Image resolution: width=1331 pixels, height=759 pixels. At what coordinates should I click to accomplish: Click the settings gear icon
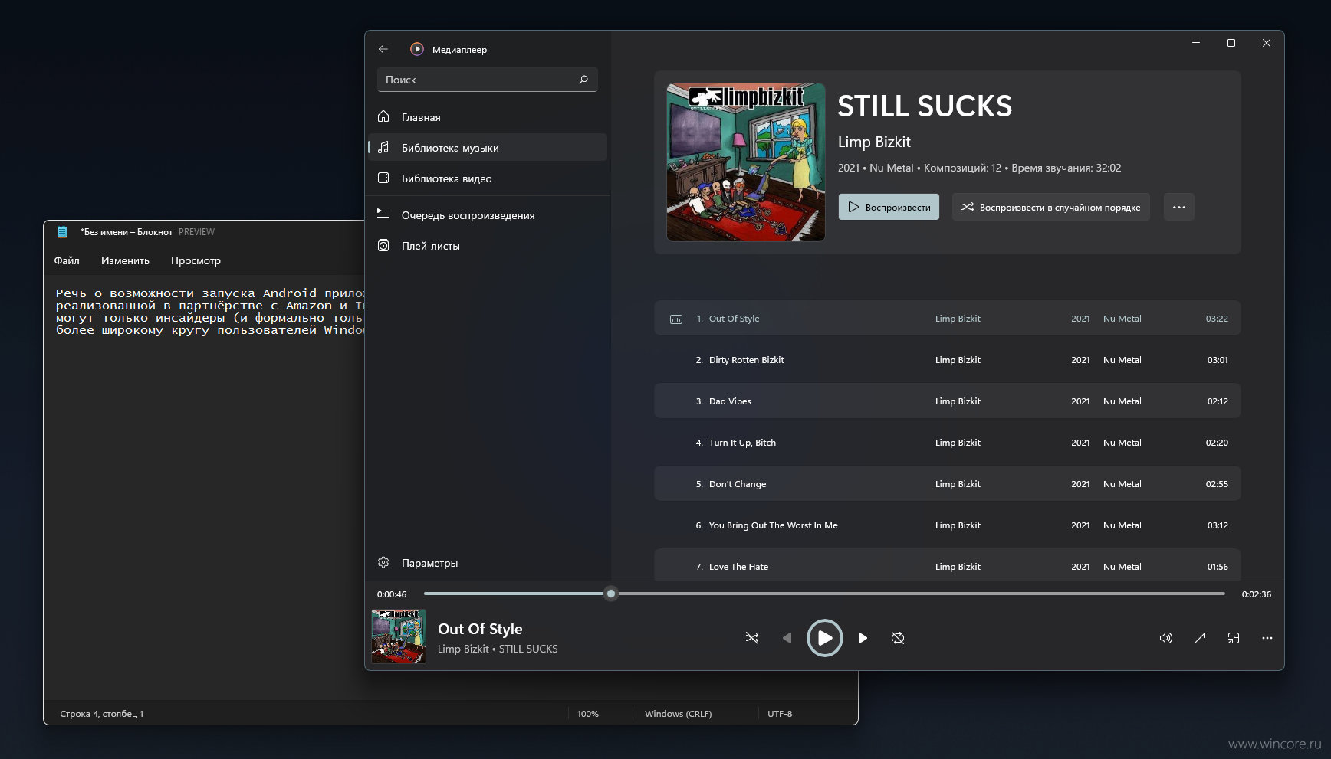[383, 562]
